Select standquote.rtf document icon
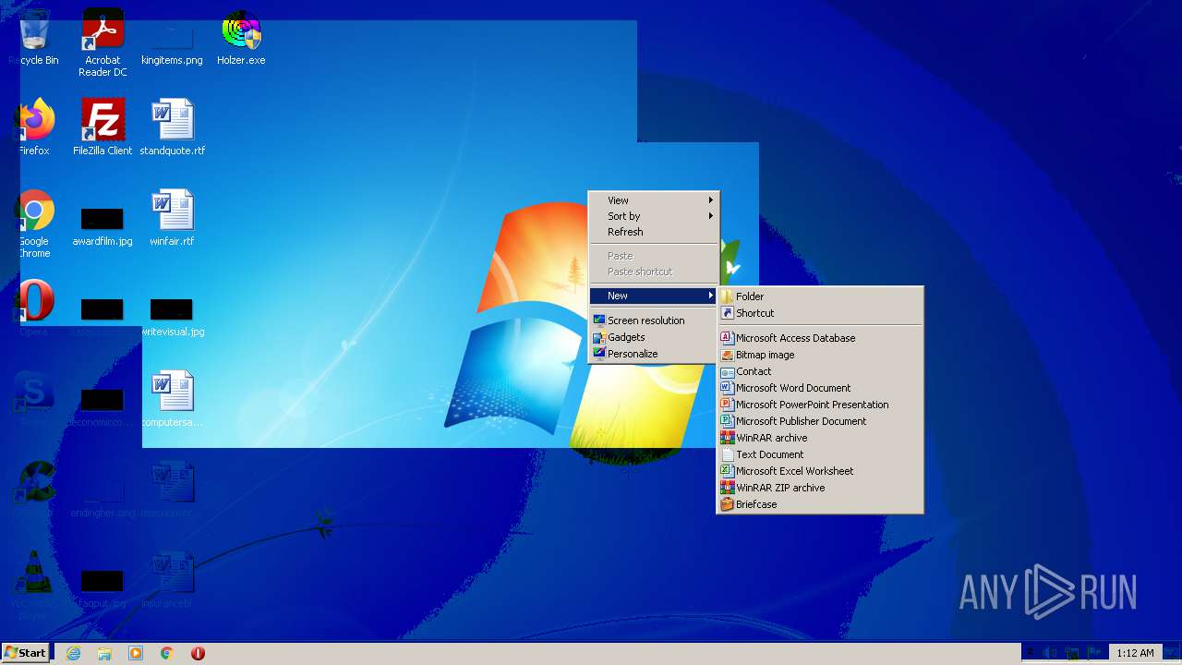 pos(172,127)
